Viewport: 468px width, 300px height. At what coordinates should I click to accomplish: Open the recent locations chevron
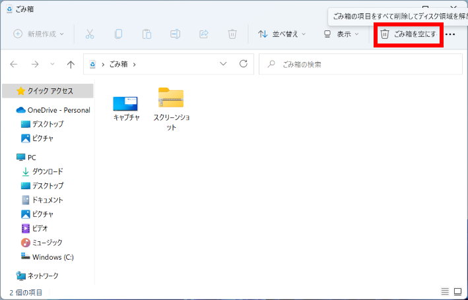[52, 64]
